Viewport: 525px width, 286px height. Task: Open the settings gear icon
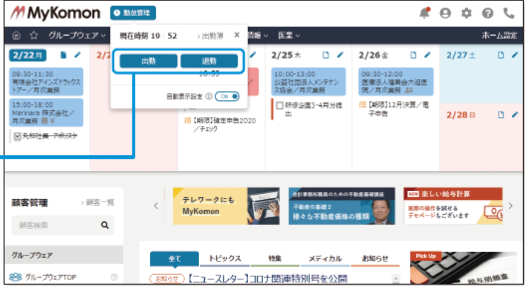point(466,13)
